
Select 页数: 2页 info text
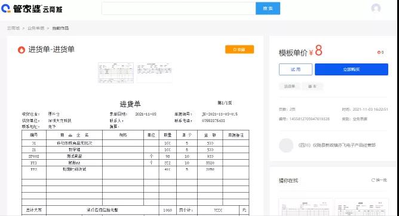pos(287,109)
